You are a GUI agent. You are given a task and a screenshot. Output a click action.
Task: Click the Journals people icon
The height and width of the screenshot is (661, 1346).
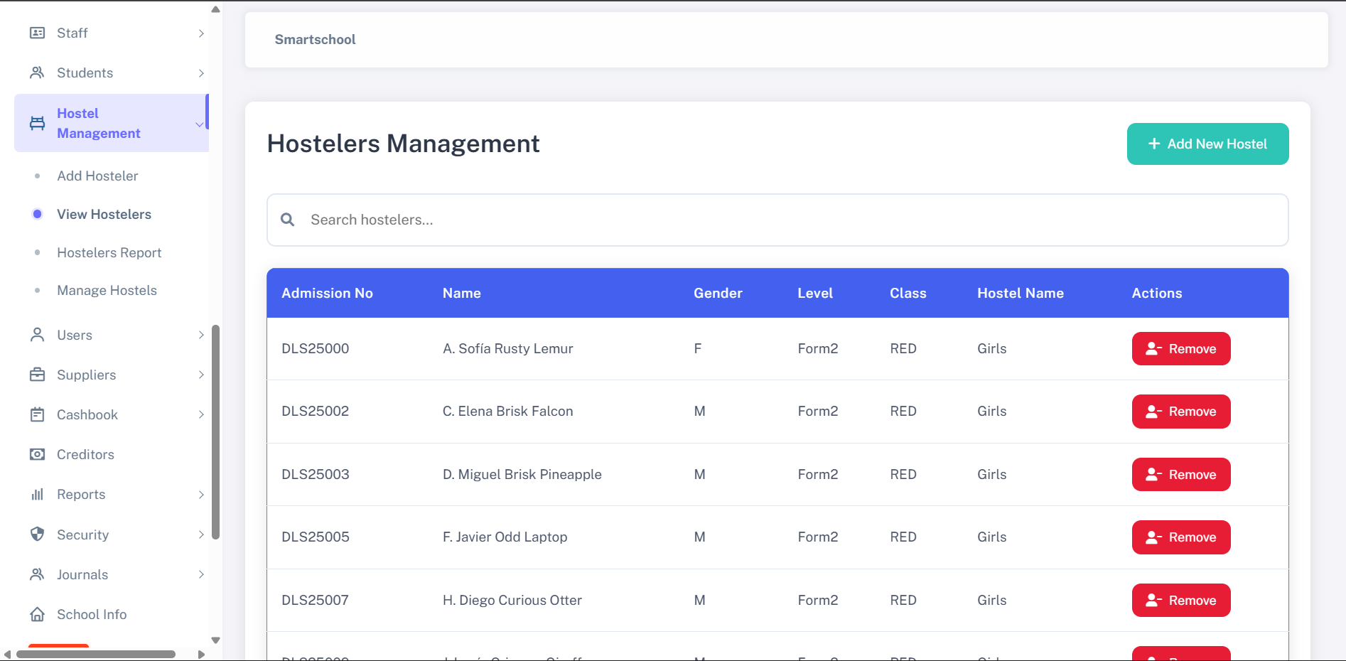pyautogui.click(x=38, y=574)
